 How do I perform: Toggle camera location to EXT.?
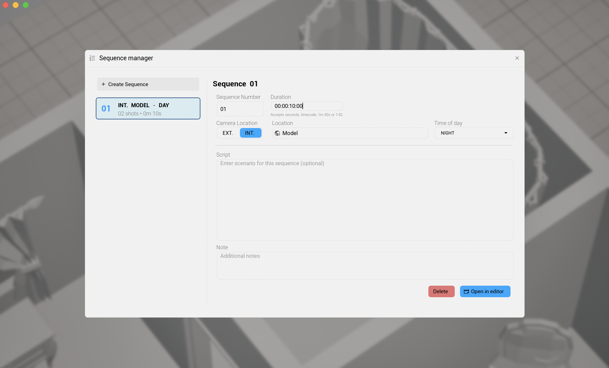[228, 133]
